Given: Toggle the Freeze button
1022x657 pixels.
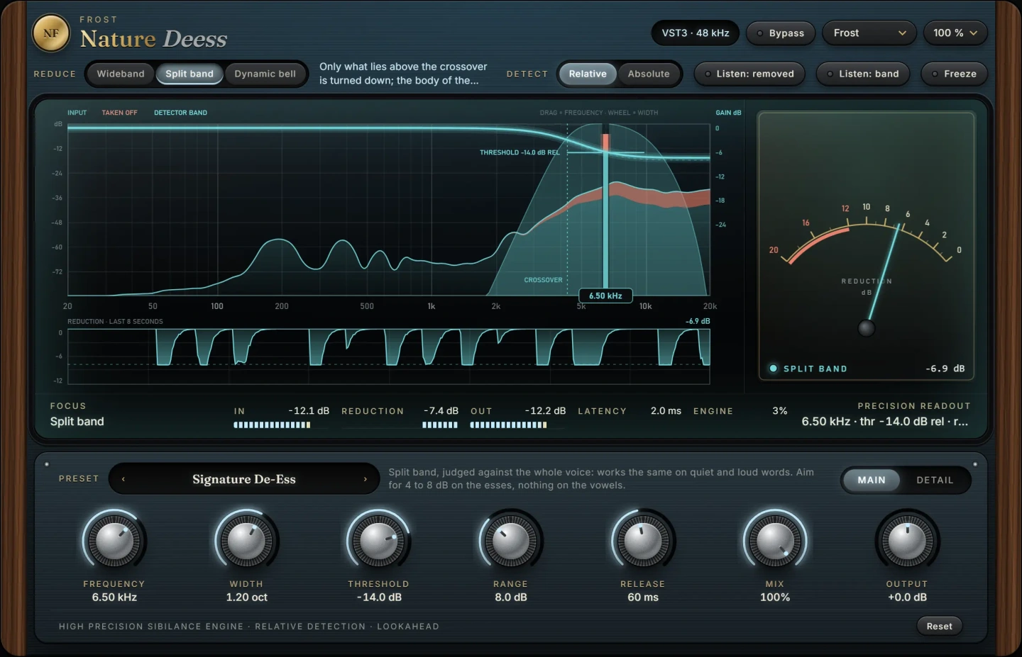Looking at the screenshot, I should (955, 74).
